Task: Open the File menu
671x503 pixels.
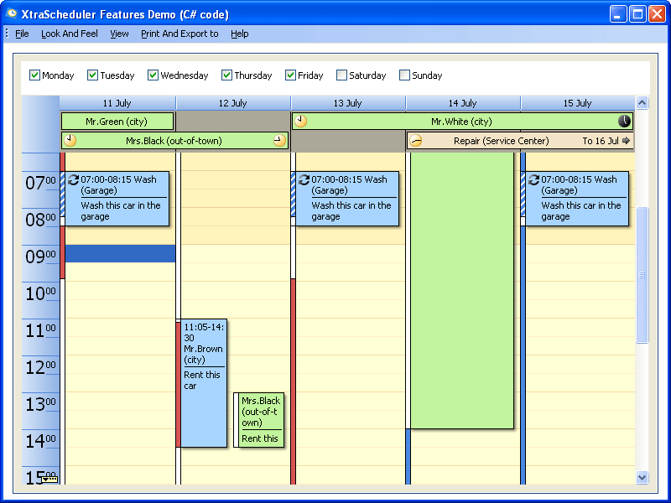Action: pos(22,34)
